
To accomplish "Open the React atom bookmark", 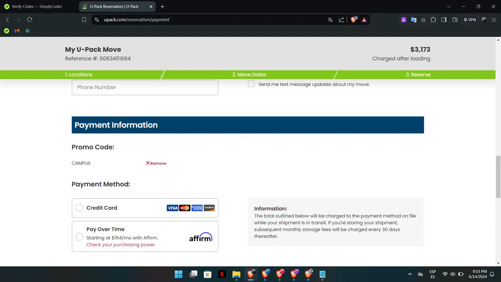I will point(27,31).
